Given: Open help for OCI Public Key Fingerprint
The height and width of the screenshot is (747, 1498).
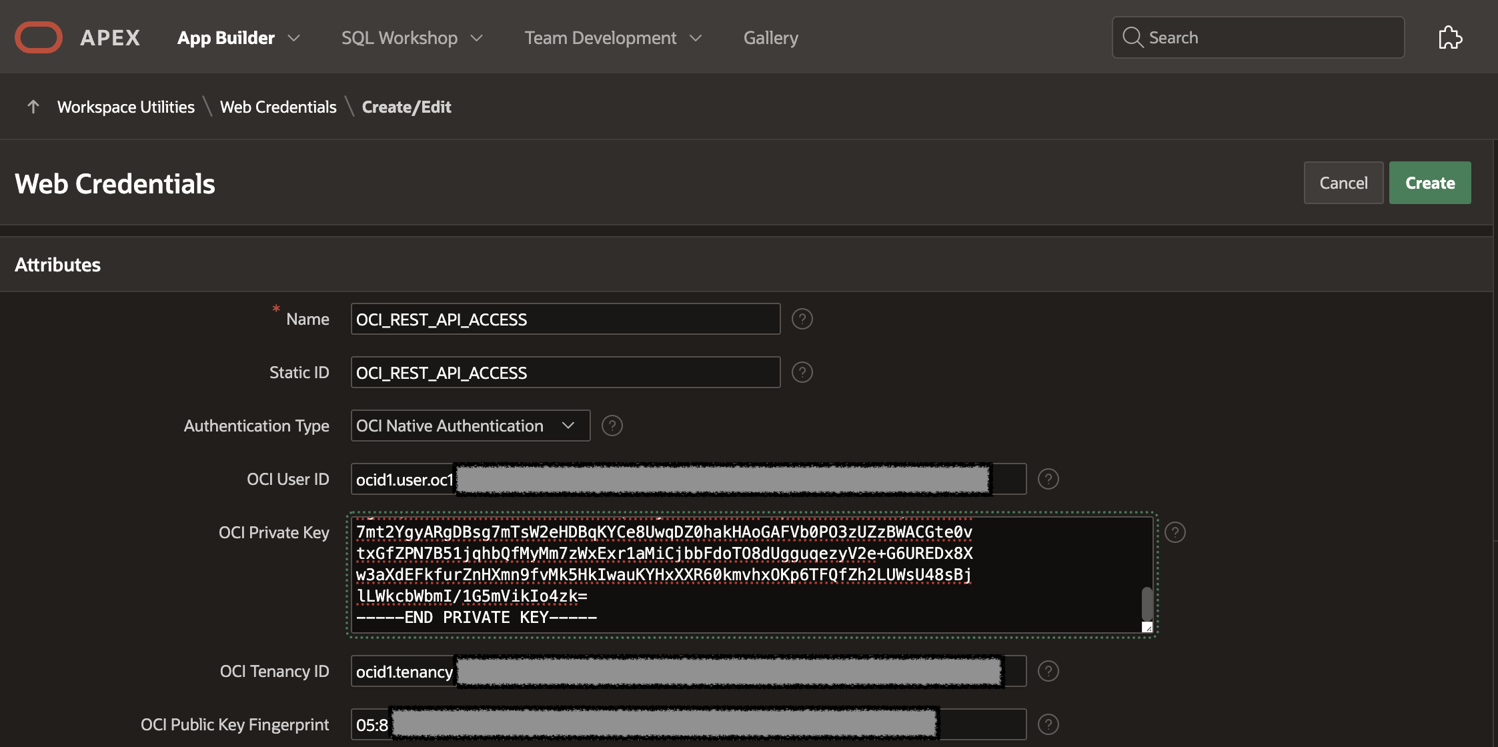Looking at the screenshot, I should click(x=1048, y=724).
